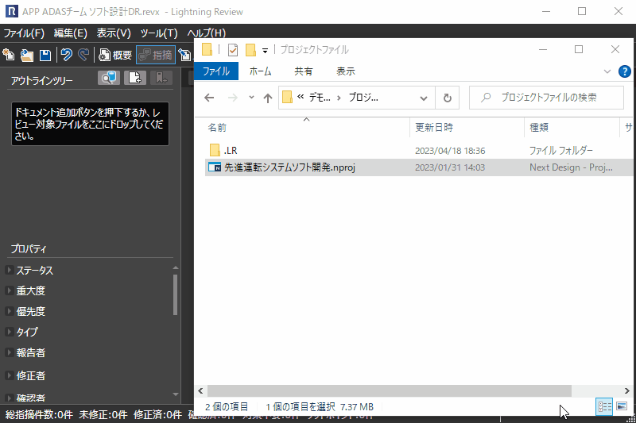Screen dimensions: 636x423
Task: Click the properties panel scrollbar thumb
Action: pos(175,294)
